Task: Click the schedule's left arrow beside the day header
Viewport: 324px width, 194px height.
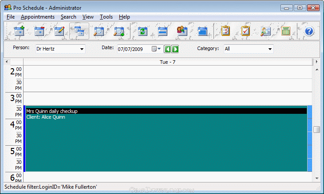Action: click(x=7, y=62)
